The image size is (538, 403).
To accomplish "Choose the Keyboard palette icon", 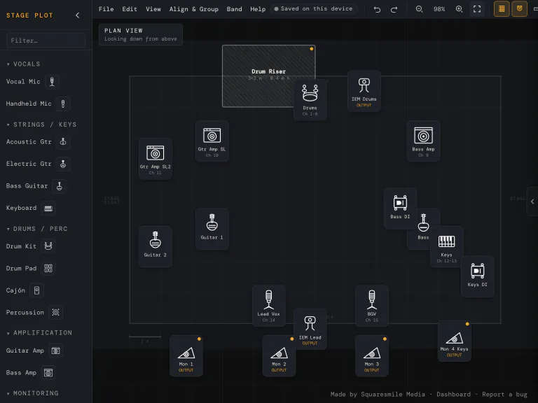I will click(48, 208).
